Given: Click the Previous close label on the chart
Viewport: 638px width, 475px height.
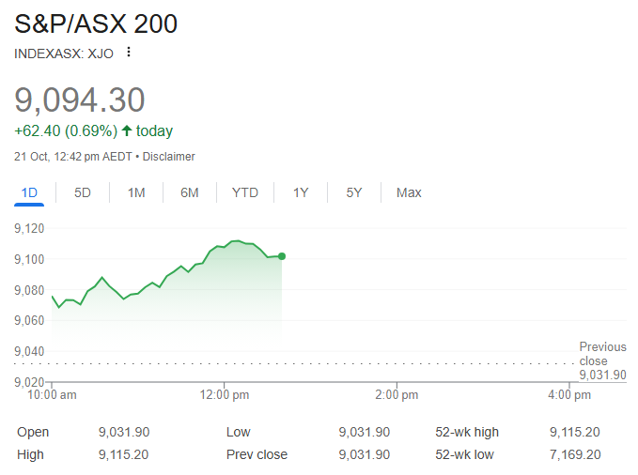Looking at the screenshot, I should 602,354.
